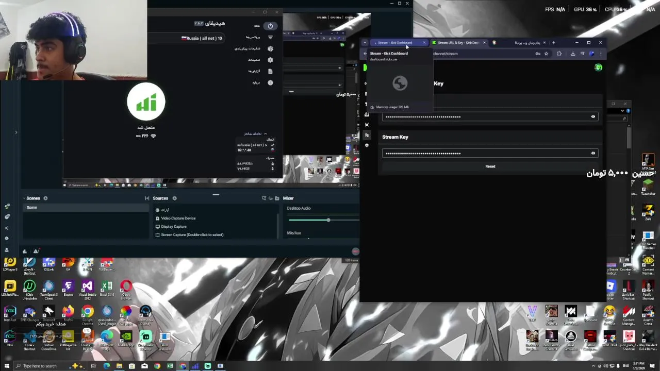Open Hiddify about info icon
This screenshot has width=660, height=371.
[270, 82]
